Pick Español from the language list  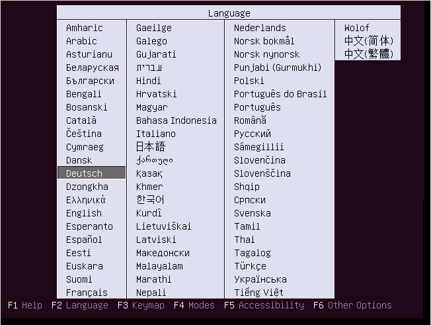tap(84, 240)
